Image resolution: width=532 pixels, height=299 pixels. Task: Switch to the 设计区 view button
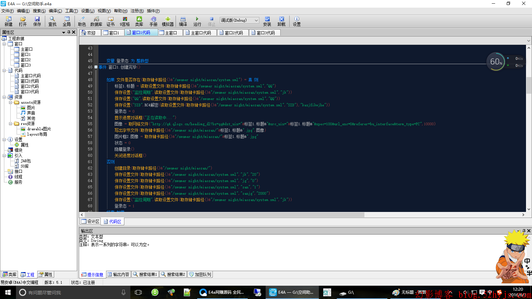[x=90, y=221]
